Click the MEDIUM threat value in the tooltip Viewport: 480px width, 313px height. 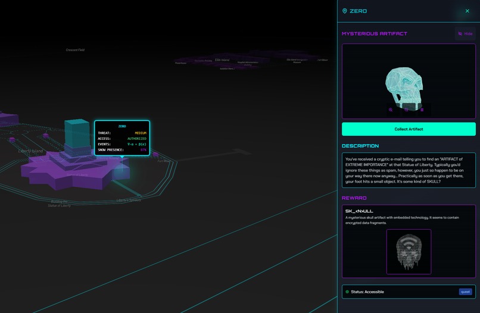tap(141, 133)
